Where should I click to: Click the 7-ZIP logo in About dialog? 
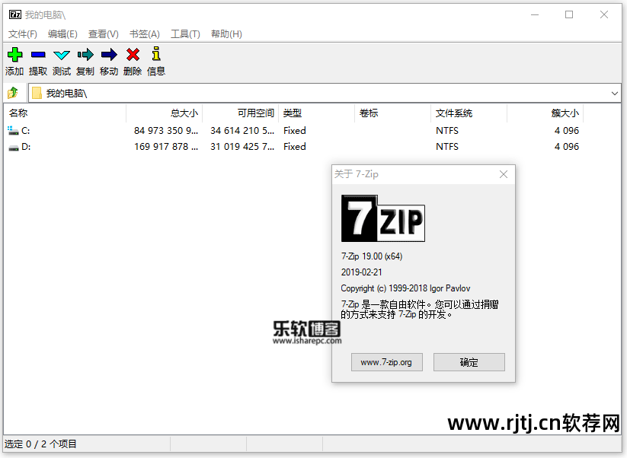[382, 218]
